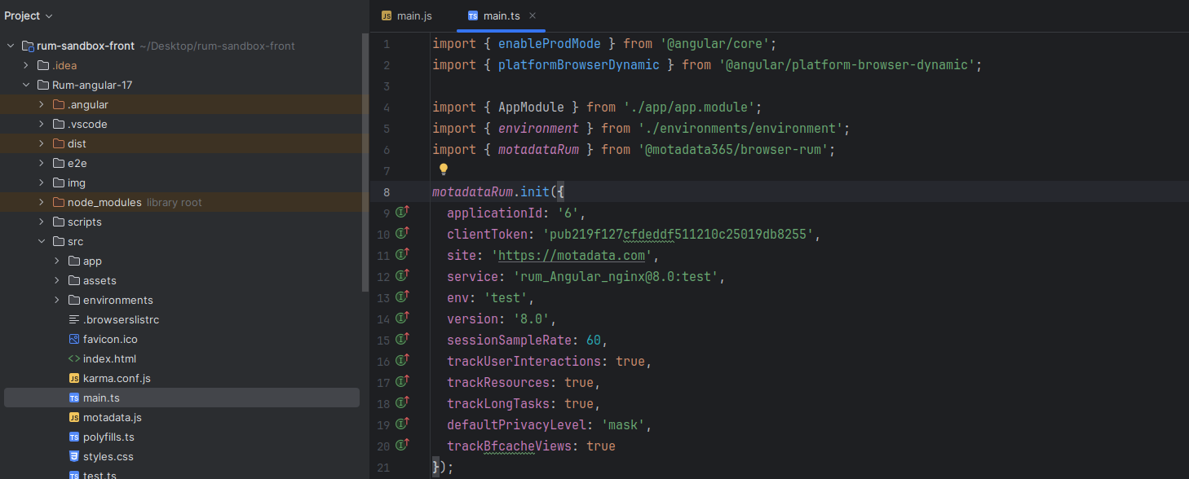Click the index.html file icon
The image size is (1189, 479).
point(74,358)
